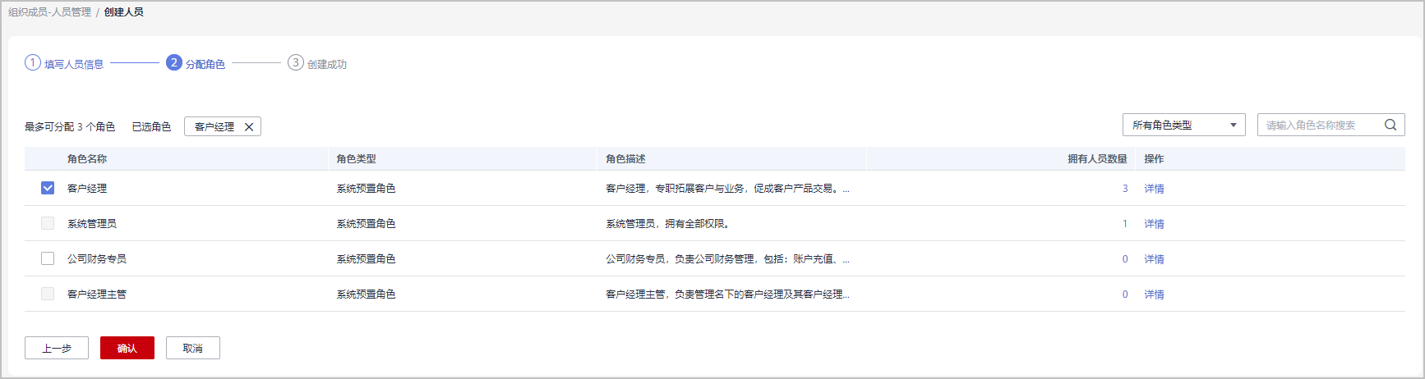Remove the selected 客户经理 role tag
Image resolution: width=1425 pixels, height=379 pixels.
249,127
